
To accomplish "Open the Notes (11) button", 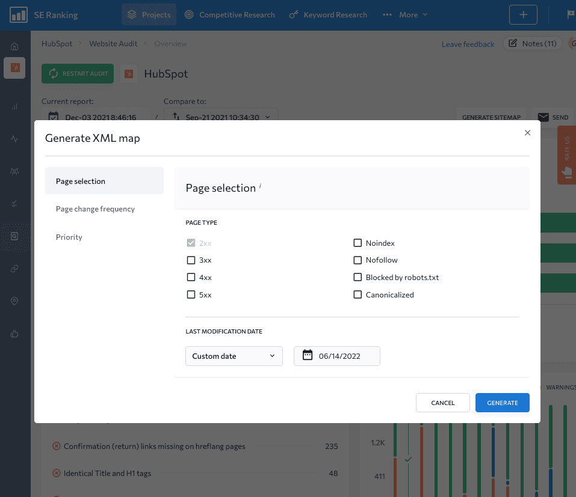I will [x=532, y=43].
